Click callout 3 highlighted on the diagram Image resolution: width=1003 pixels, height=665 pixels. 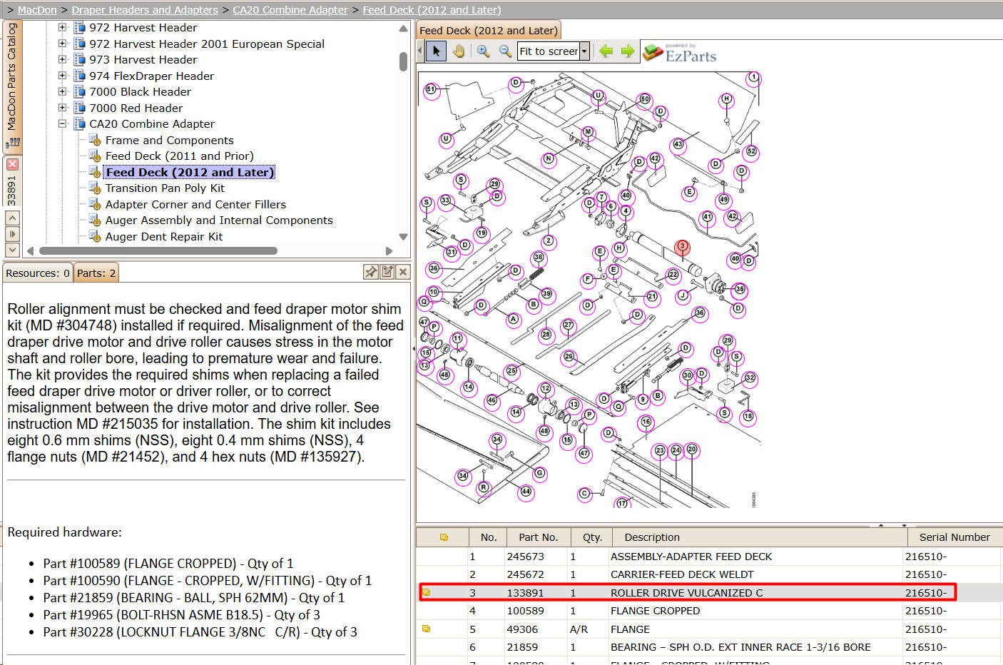tap(683, 246)
